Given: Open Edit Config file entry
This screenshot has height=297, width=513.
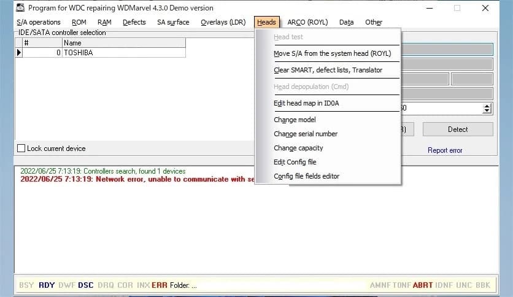Looking at the screenshot, I should point(295,162).
